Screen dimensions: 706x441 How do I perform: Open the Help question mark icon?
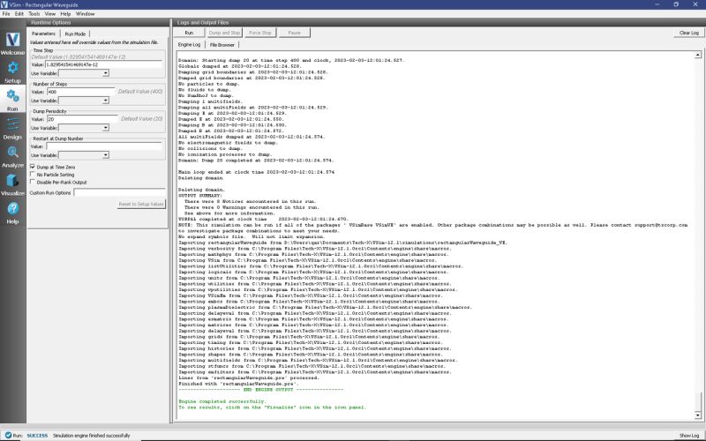coord(12,208)
